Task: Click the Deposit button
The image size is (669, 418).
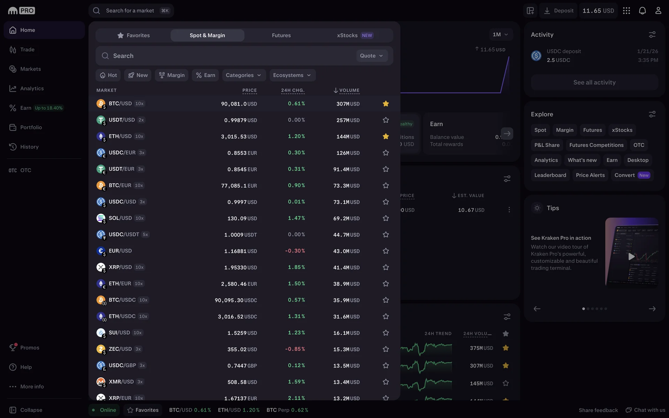Action: pyautogui.click(x=559, y=10)
